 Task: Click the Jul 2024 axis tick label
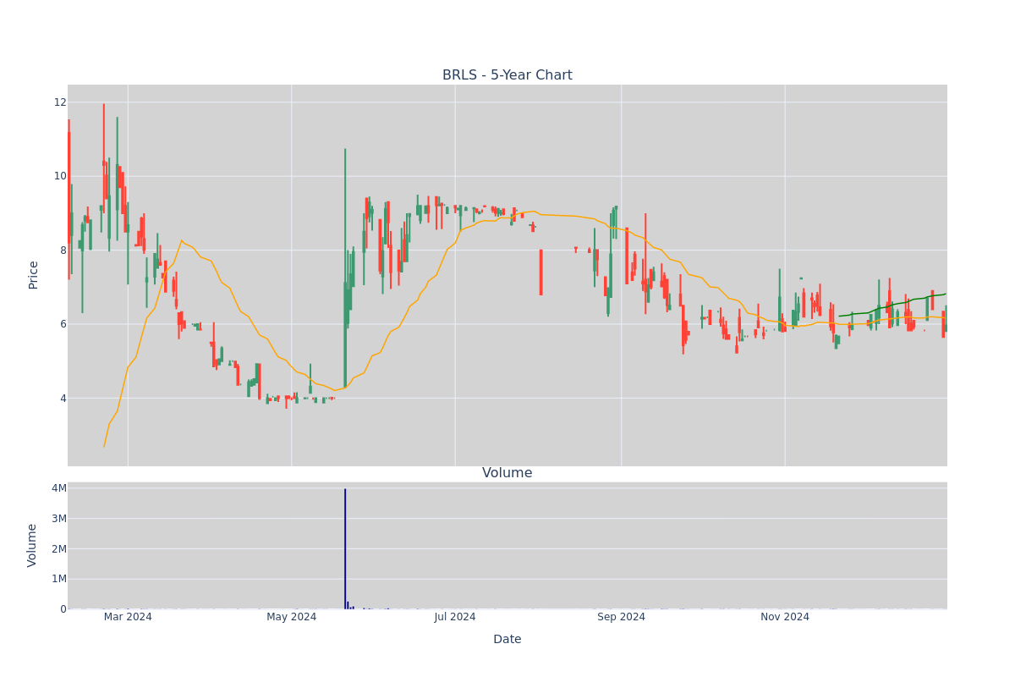[x=455, y=617]
